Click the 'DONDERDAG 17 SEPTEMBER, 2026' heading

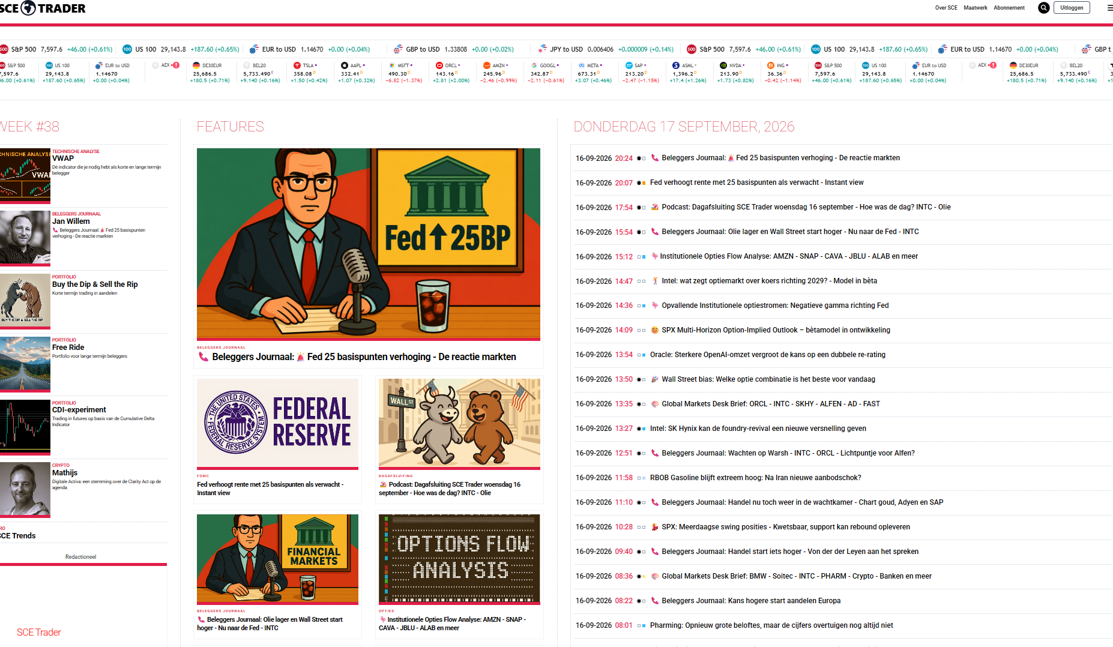click(x=684, y=127)
